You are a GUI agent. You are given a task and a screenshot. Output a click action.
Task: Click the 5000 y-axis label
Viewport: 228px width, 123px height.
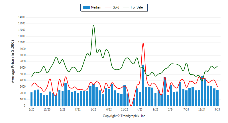pyautogui.click(x=23, y=74)
